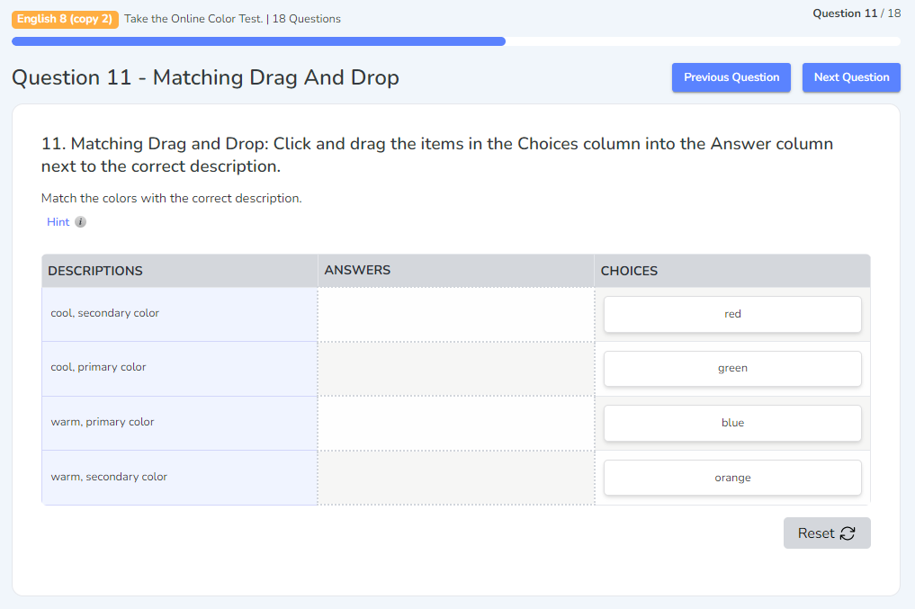Click the 'Question 11 - Matching Drag And Drop' heading
This screenshot has width=915, height=609.
pyautogui.click(x=205, y=77)
